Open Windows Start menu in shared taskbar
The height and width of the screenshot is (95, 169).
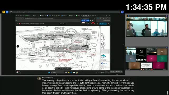49,72
